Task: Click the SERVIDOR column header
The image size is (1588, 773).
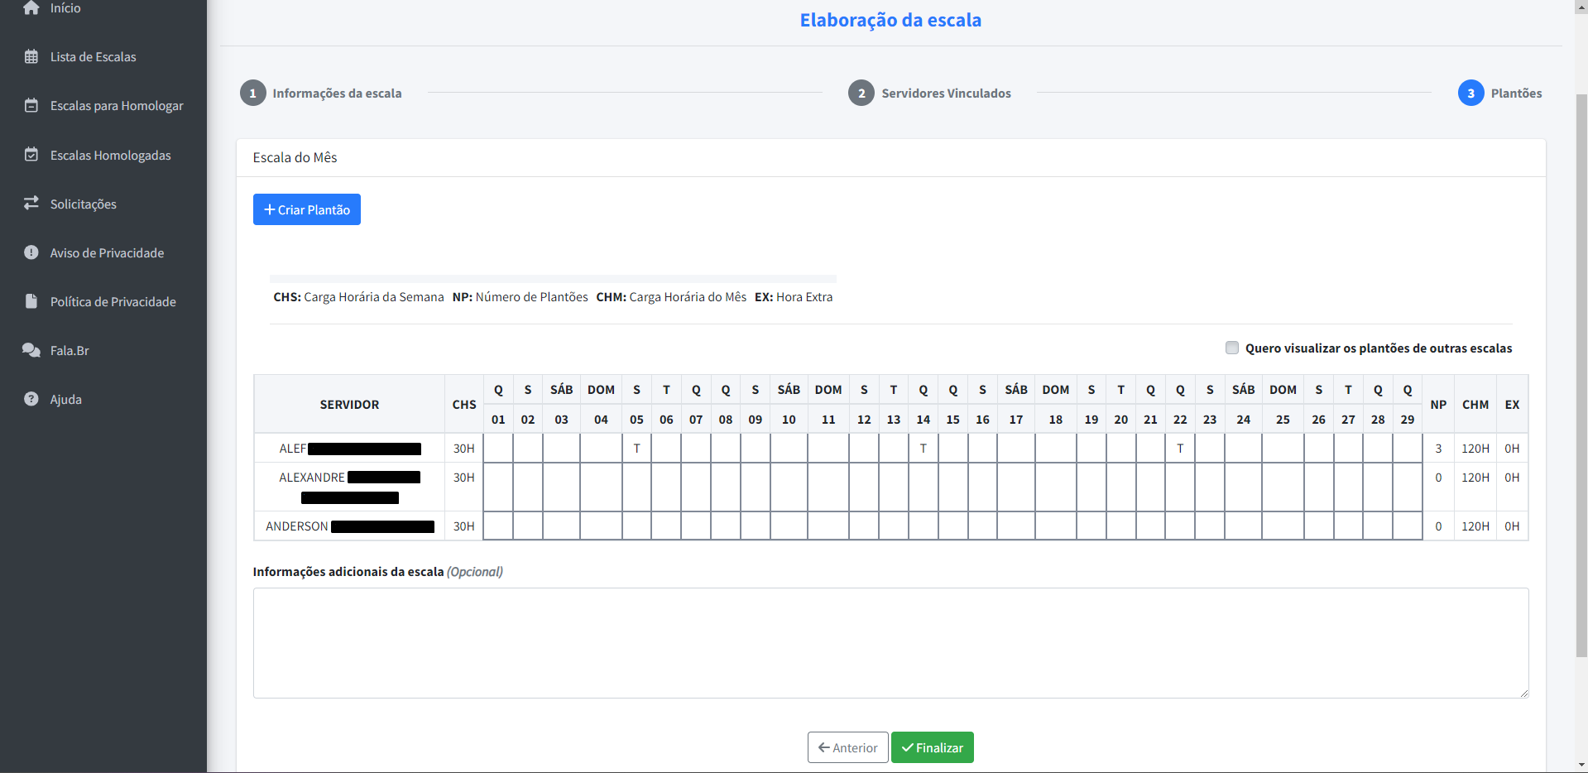Action: [x=349, y=405]
